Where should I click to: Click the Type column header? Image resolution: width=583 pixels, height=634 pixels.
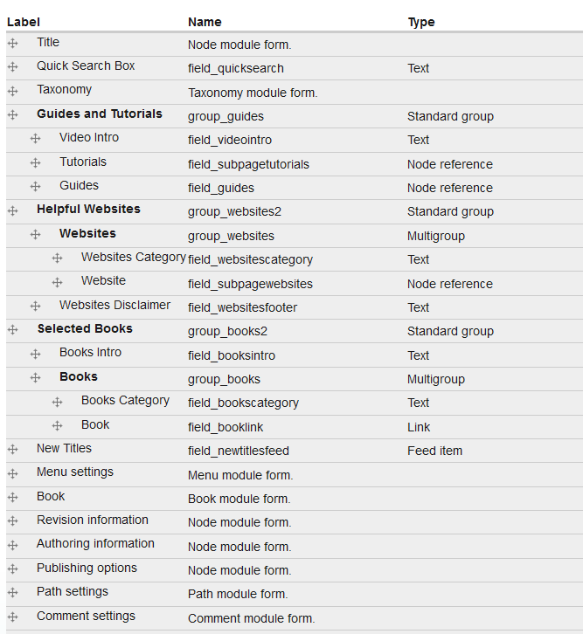(x=421, y=22)
